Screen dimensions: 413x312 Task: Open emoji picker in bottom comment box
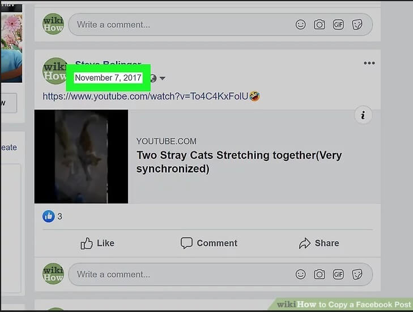[300, 275]
